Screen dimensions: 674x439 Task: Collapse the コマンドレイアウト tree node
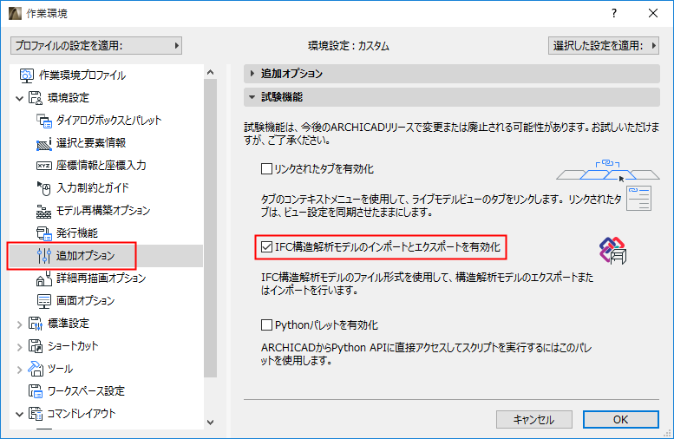click(x=19, y=414)
